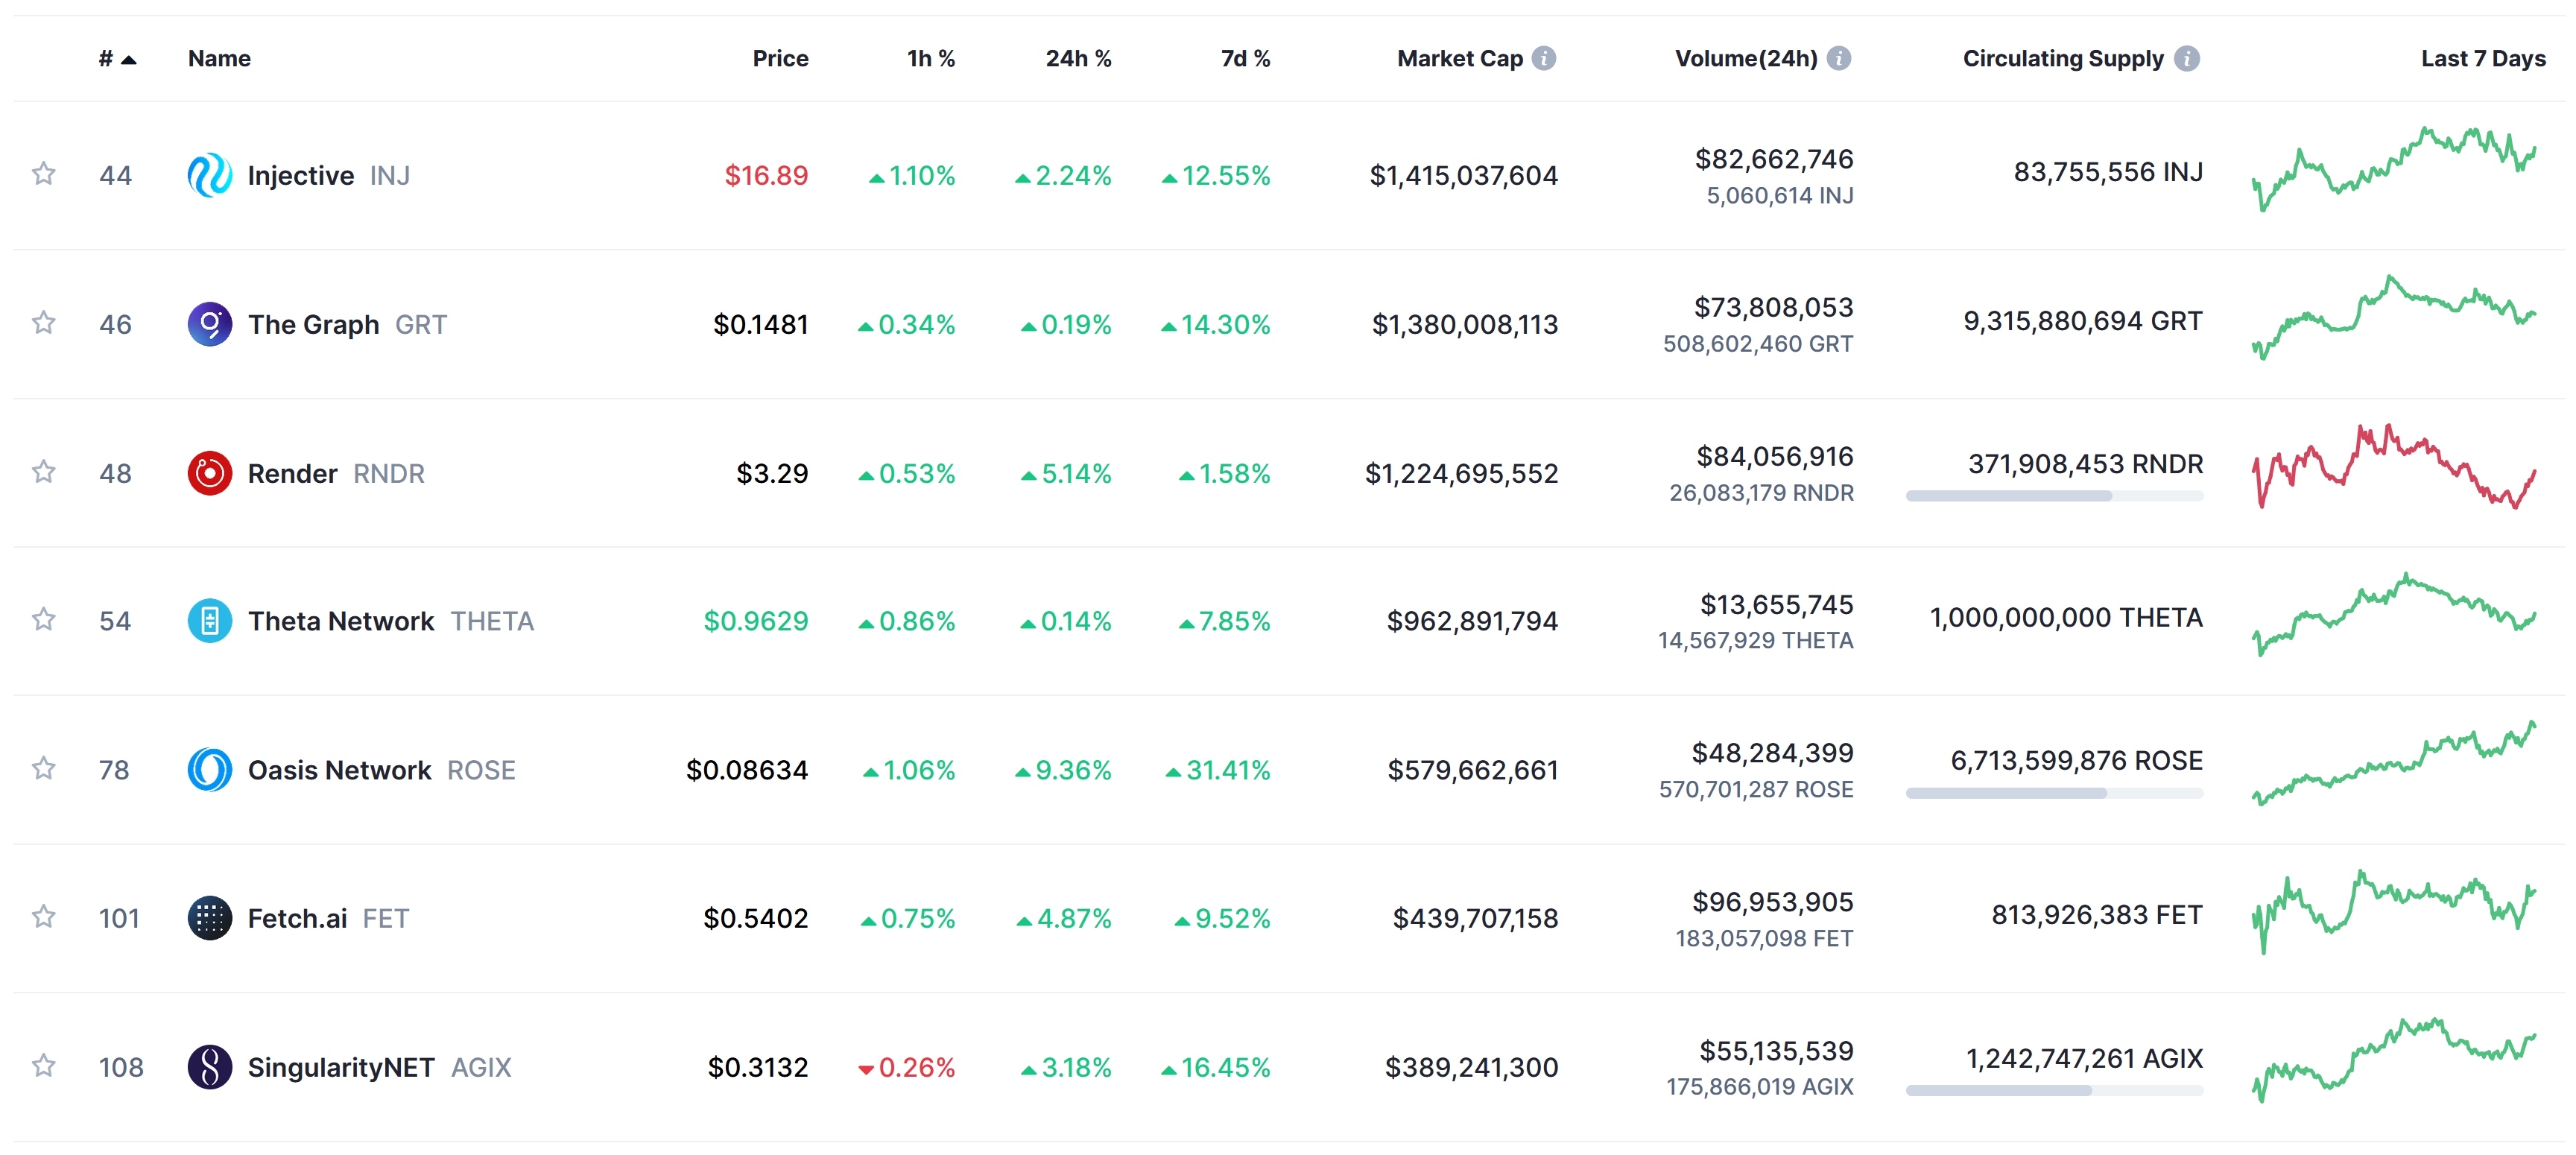Open Market Cap info tooltip icon

point(1544,58)
